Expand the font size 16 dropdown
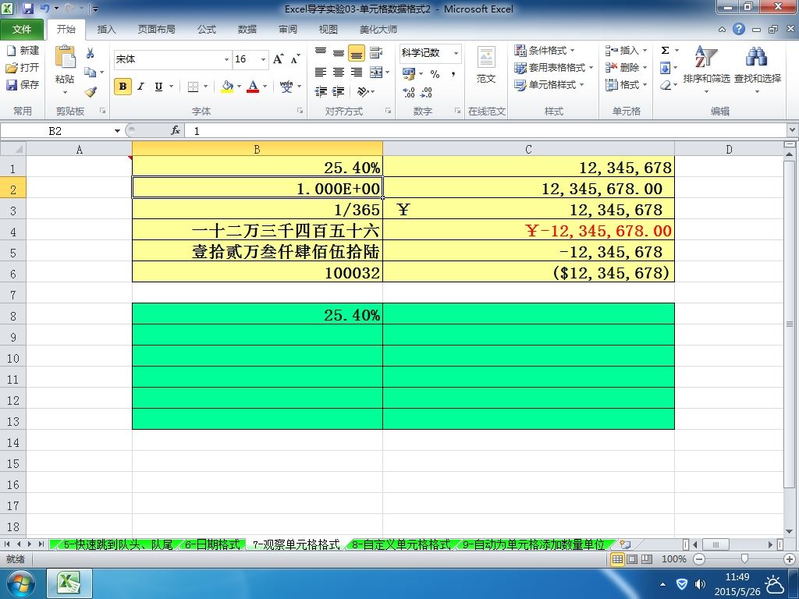 pos(264,59)
